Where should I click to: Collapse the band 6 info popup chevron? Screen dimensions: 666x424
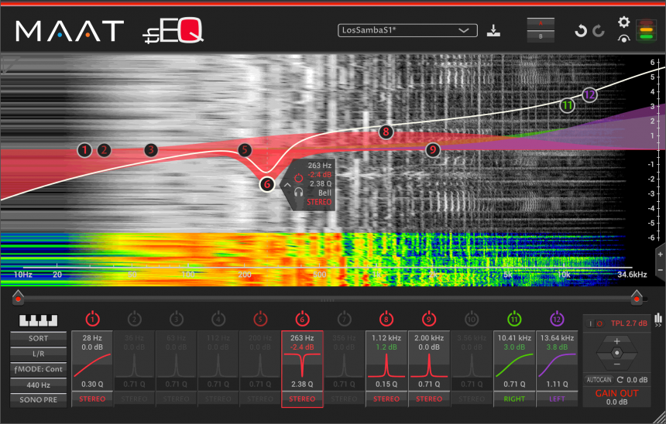pyautogui.click(x=286, y=185)
